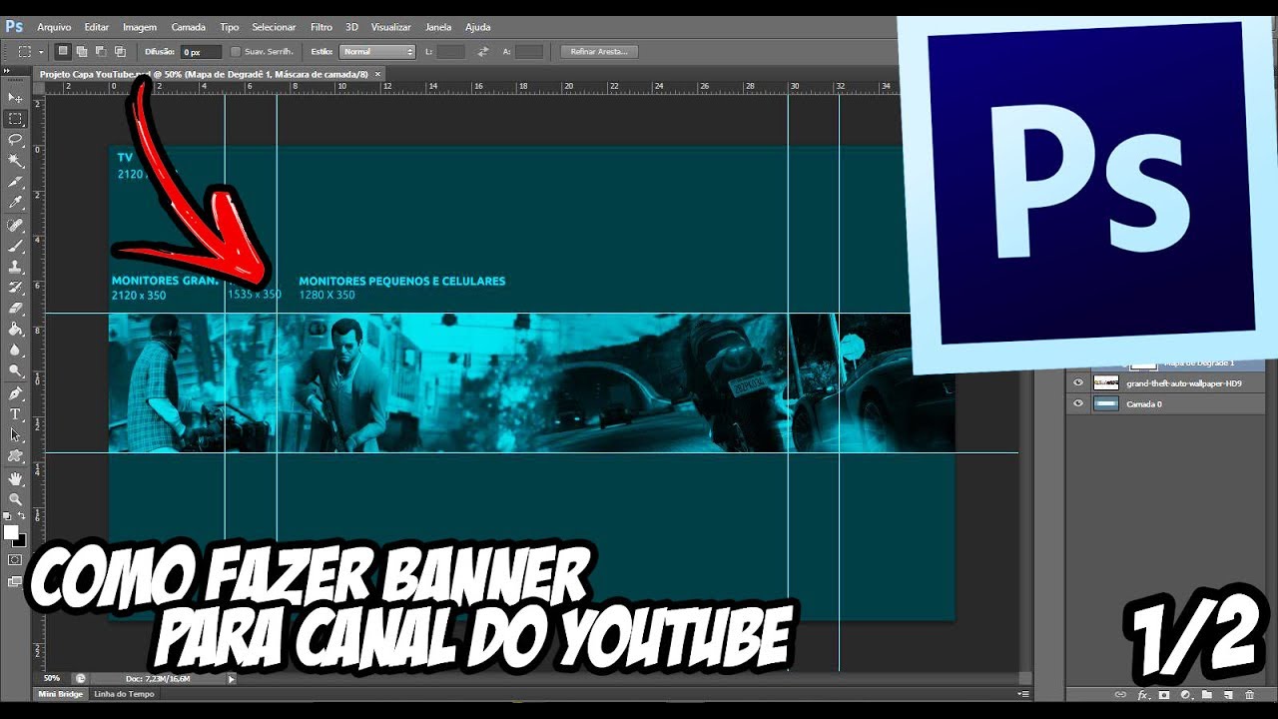Open the Filtro menu
The image size is (1278, 719).
pos(321,27)
